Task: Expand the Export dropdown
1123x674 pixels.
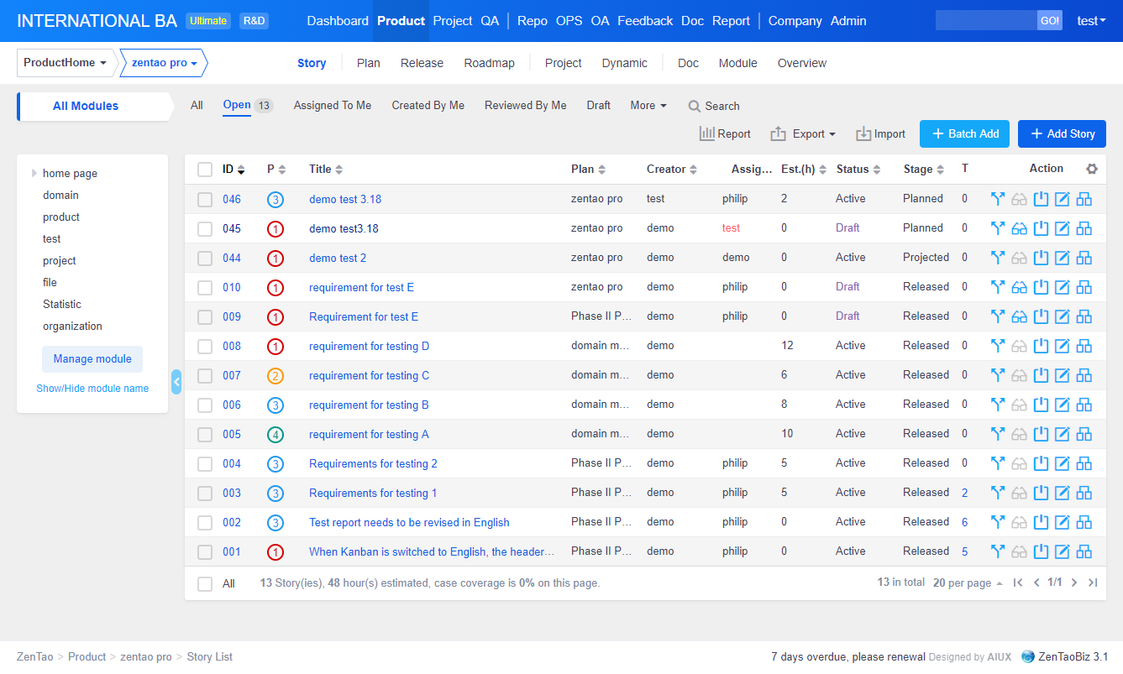Action: (x=803, y=133)
